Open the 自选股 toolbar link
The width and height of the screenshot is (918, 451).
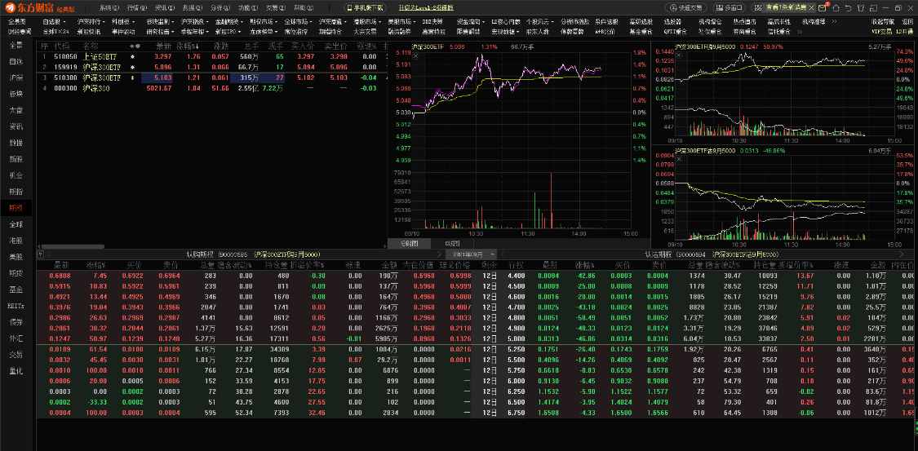(54, 21)
